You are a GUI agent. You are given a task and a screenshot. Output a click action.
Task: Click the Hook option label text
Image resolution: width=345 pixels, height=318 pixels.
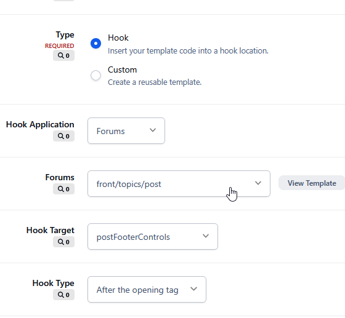(118, 38)
